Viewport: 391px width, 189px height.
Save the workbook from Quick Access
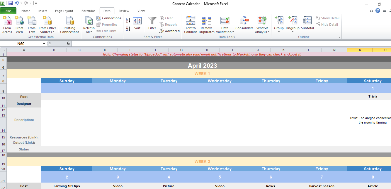coord(11,4)
